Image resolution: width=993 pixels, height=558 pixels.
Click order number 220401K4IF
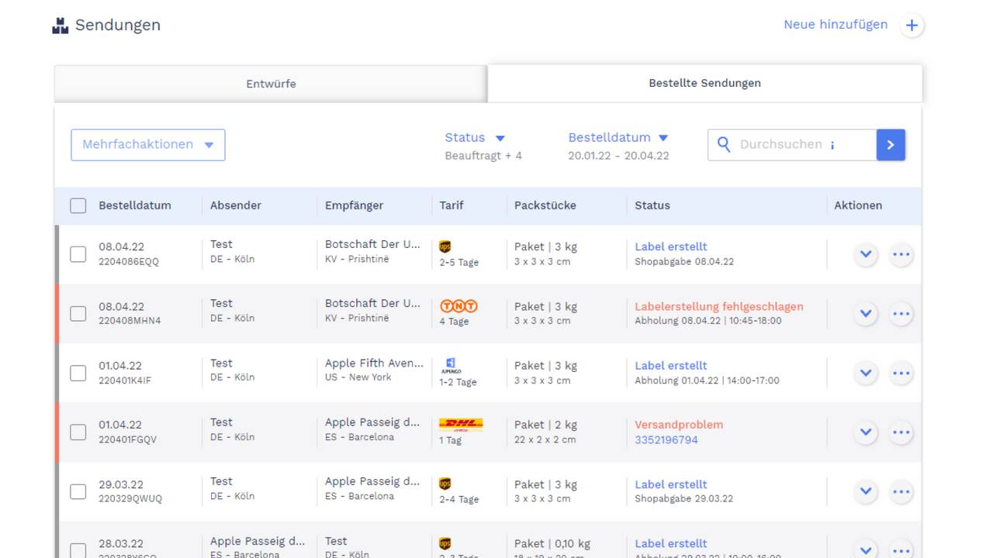coord(125,381)
